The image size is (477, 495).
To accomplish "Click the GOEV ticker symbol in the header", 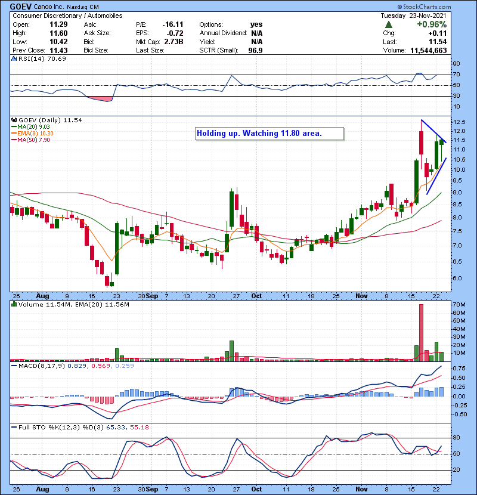I will click(20, 7).
